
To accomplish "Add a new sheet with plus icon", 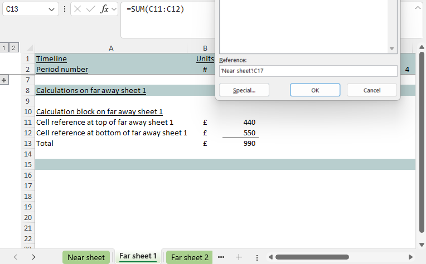I will coord(239,257).
